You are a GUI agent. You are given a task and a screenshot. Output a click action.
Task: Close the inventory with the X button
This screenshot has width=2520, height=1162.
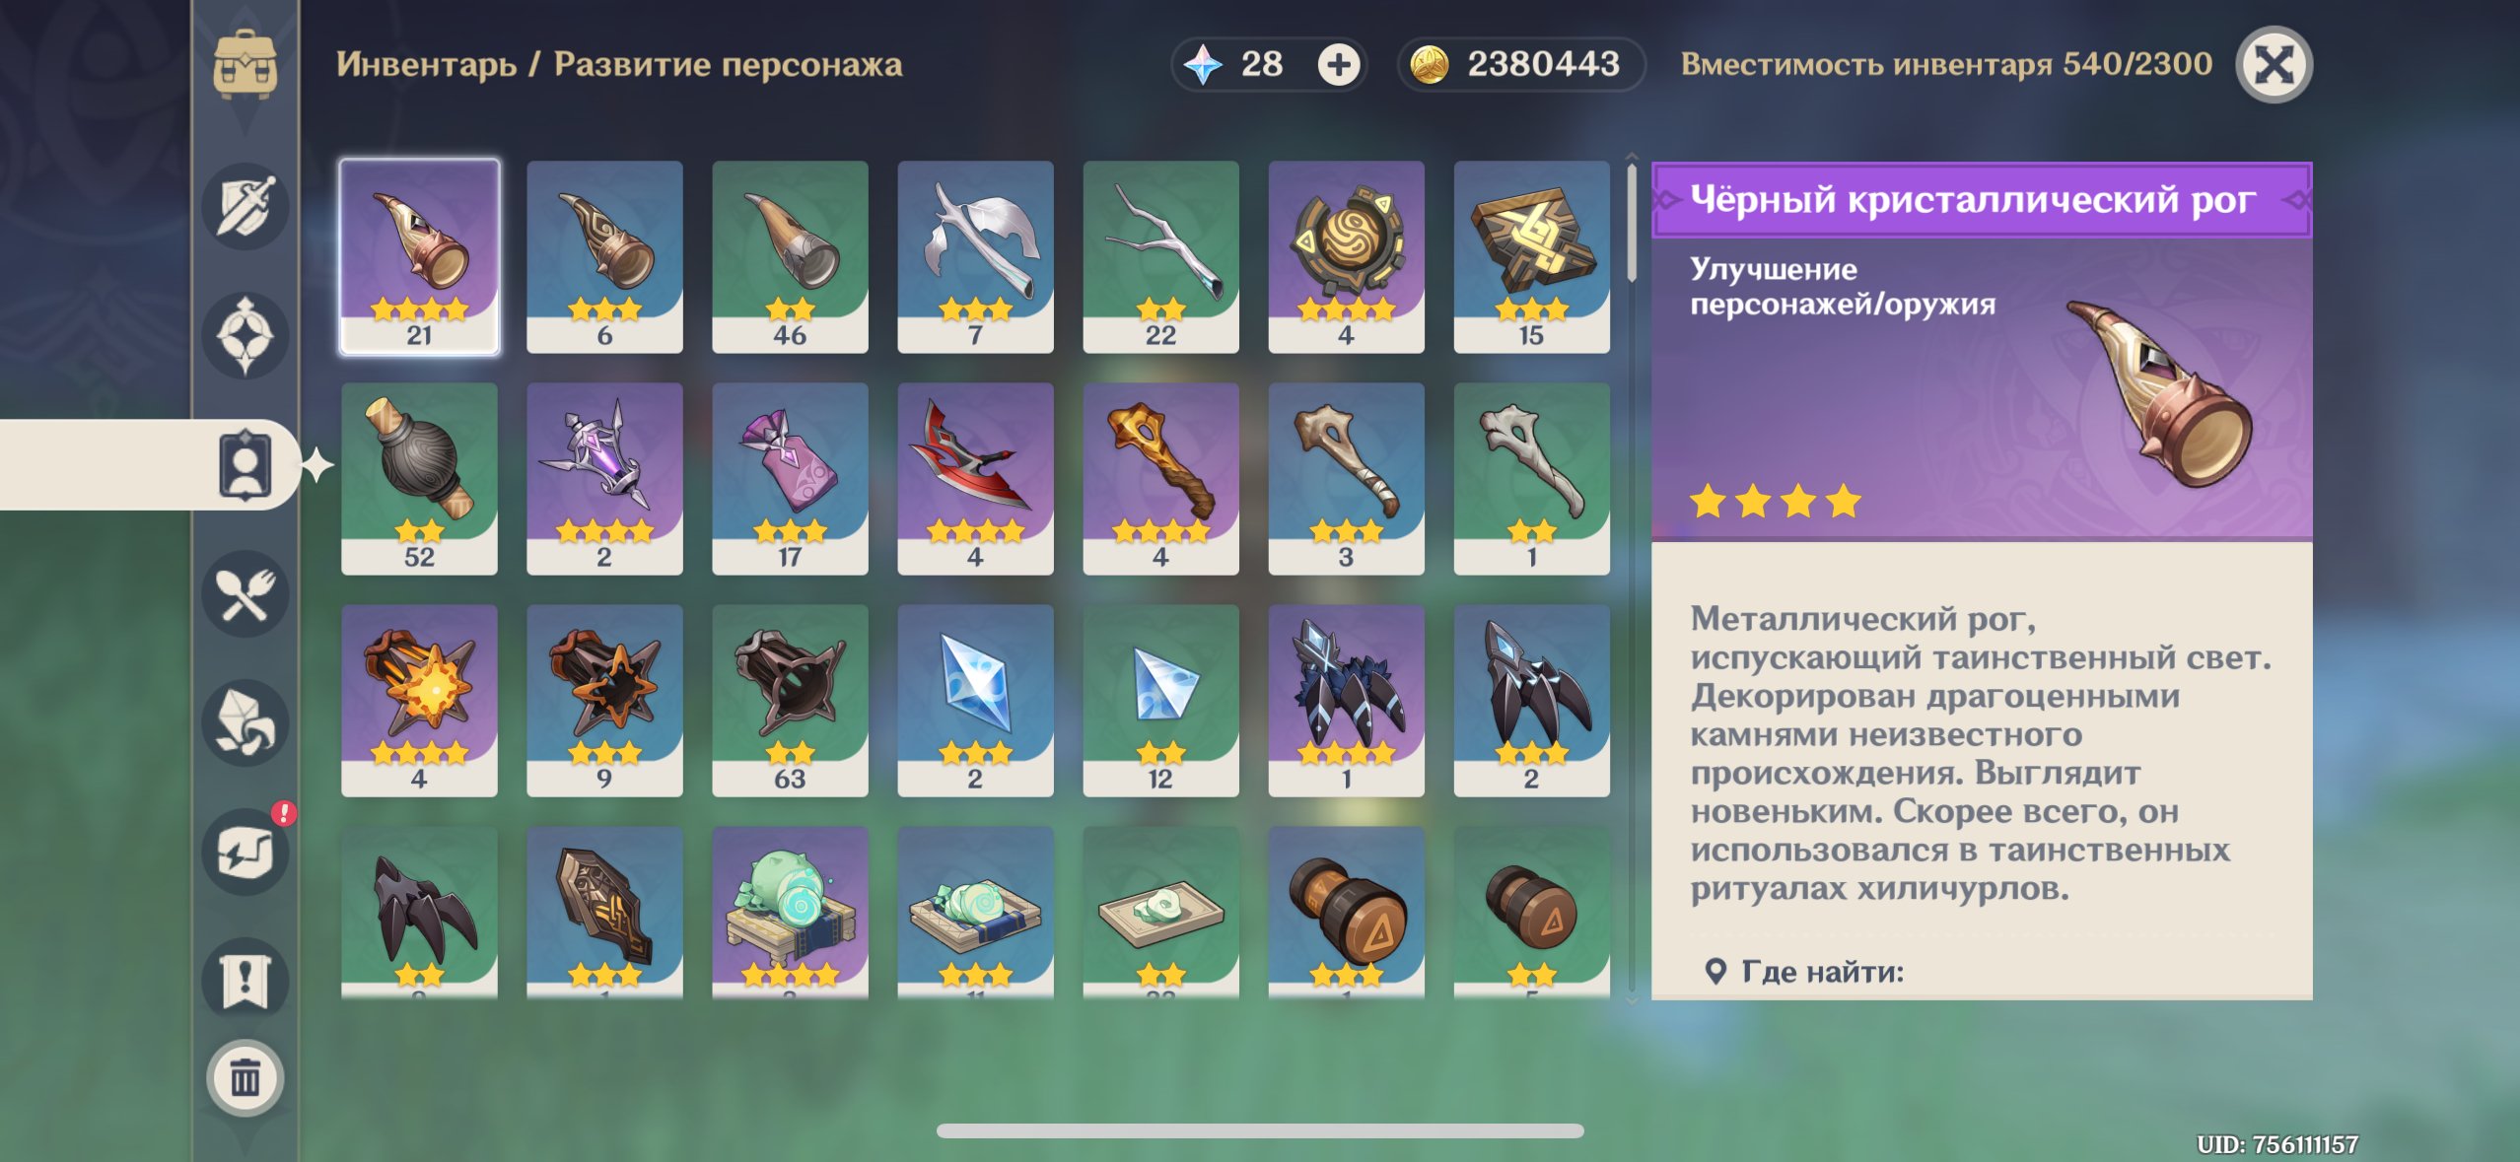click(x=2274, y=65)
